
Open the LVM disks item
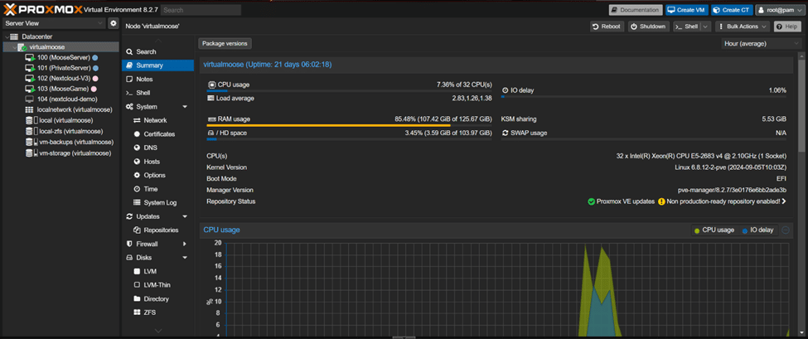[x=157, y=271]
